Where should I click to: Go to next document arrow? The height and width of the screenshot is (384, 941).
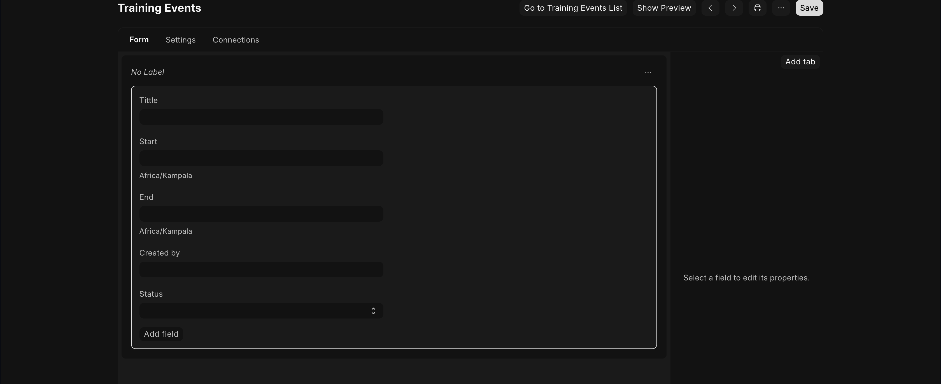point(733,8)
